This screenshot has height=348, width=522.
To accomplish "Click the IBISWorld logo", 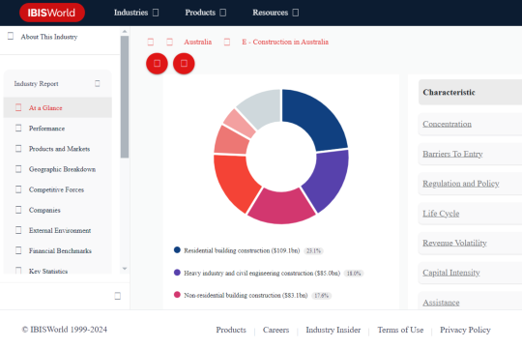I will (52, 13).
